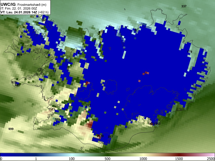
Task: Click the valid time "VT: Lau. 24.01.2026 14Z" line
Action: [19, 12]
